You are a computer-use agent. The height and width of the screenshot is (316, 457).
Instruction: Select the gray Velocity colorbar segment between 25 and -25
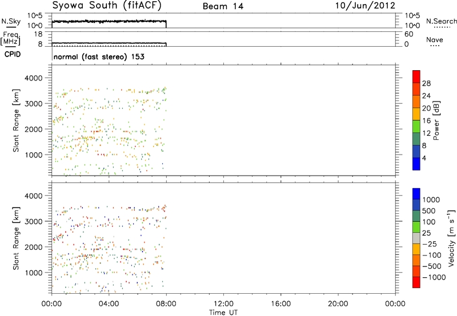[416, 238]
